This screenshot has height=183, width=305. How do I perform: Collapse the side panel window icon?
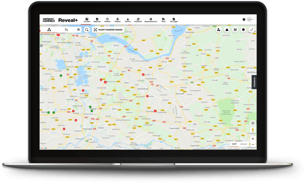79,29
